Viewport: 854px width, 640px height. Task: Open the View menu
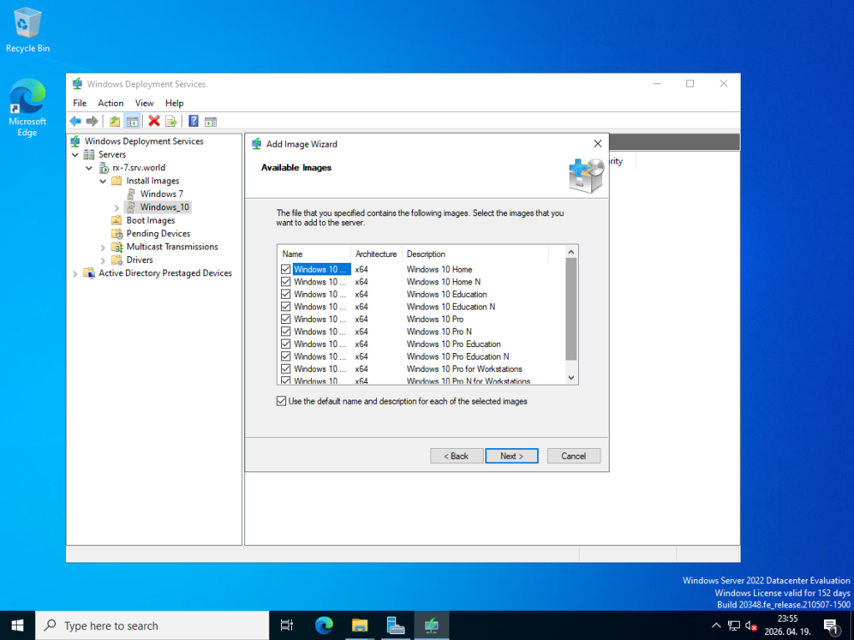(144, 103)
